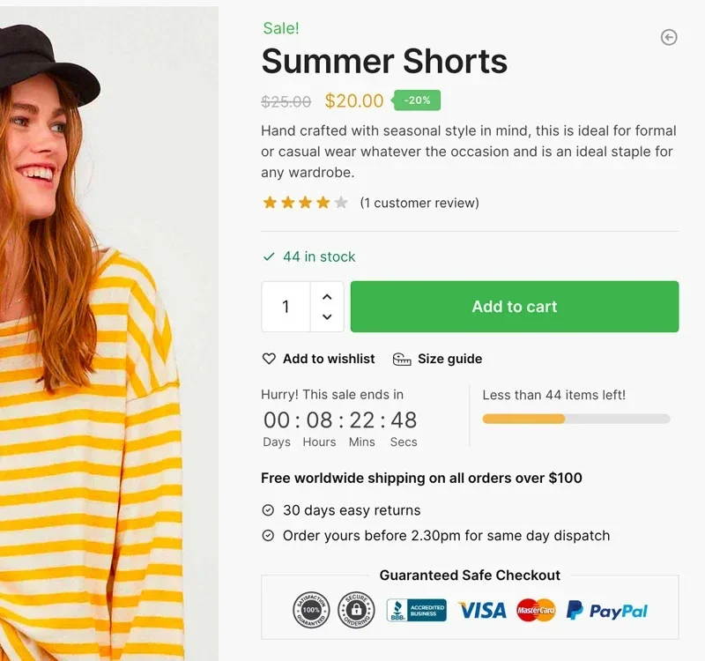Viewport: 705px width, 661px height.
Task: Click the back arrow circle icon
Action: (x=669, y=37)
